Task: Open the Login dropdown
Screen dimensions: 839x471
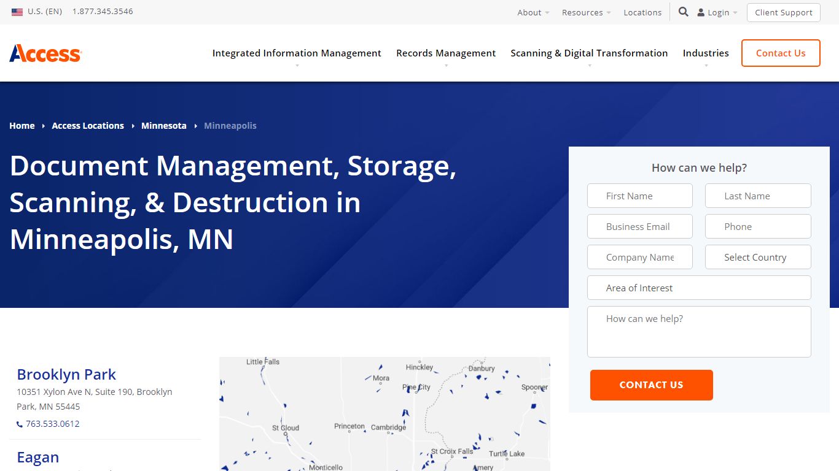Action: (717, 12)
